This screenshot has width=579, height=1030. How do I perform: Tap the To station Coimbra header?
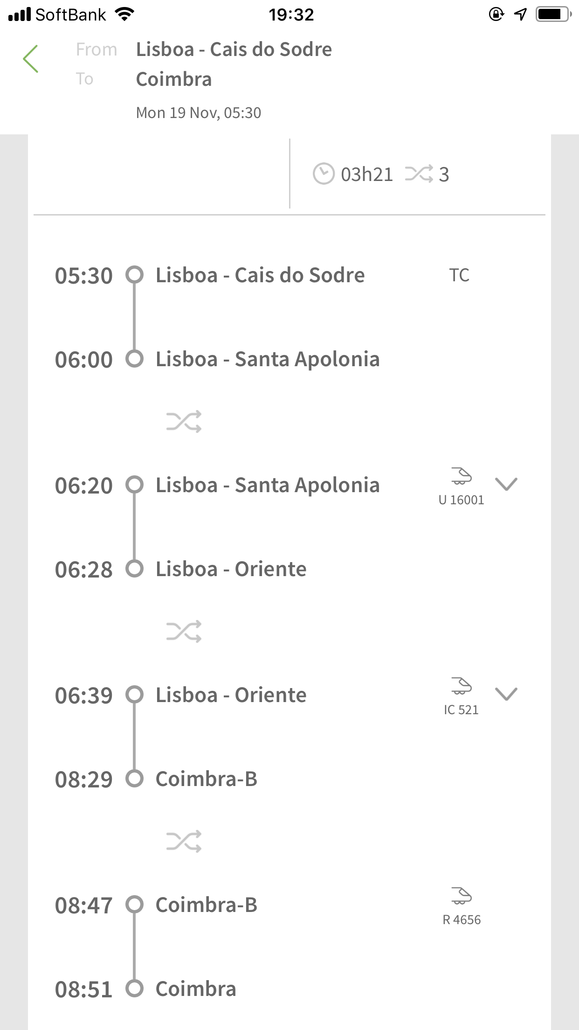point(174,79)
